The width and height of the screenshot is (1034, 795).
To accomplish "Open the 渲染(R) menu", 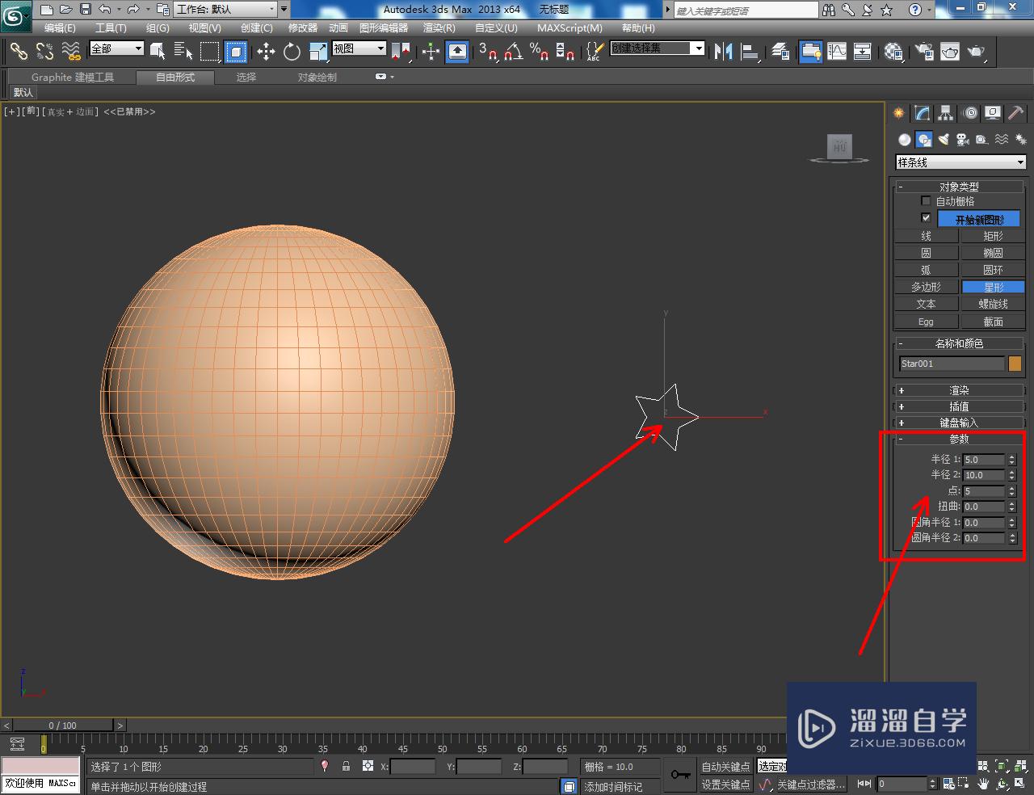I will [439, 28].
